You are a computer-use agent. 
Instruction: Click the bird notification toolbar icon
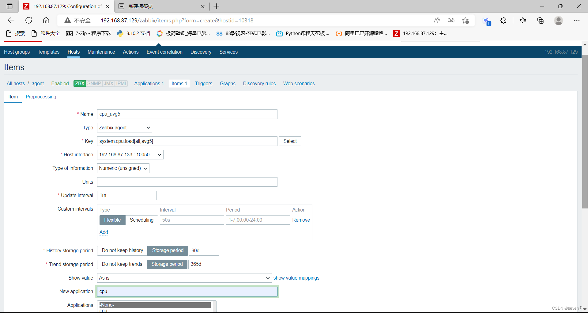487,21
